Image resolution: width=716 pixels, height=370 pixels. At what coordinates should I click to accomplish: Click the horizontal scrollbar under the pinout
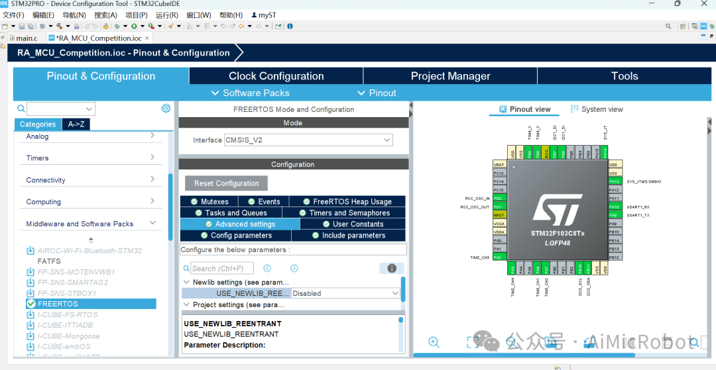coord(524,355)
